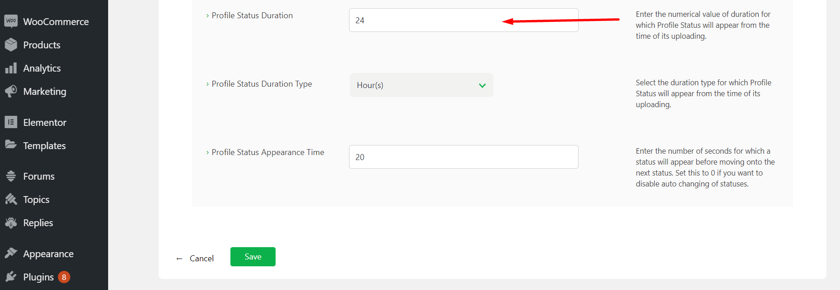Click the Appearance paintbrush icon
Image resolution: width=840 pixels, height=290 pixels.
coord(11,253)
